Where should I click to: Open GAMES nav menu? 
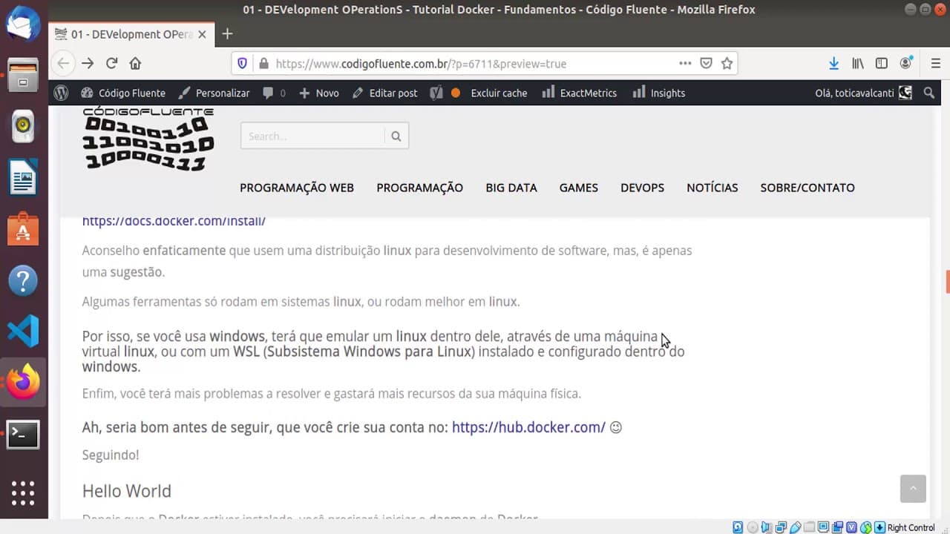(x=579, y=188)
